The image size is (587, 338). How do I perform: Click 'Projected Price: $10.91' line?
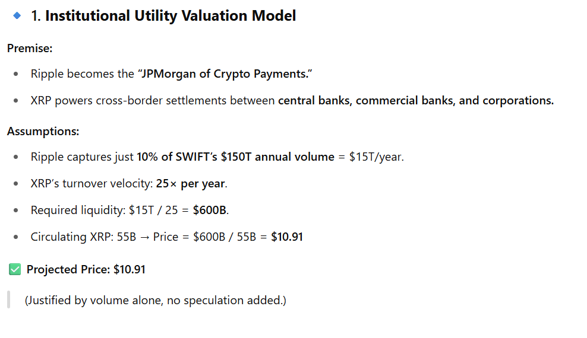(86, 270)
